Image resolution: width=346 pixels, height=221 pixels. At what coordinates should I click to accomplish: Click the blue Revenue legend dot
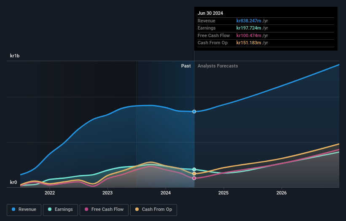pos(13,209)
